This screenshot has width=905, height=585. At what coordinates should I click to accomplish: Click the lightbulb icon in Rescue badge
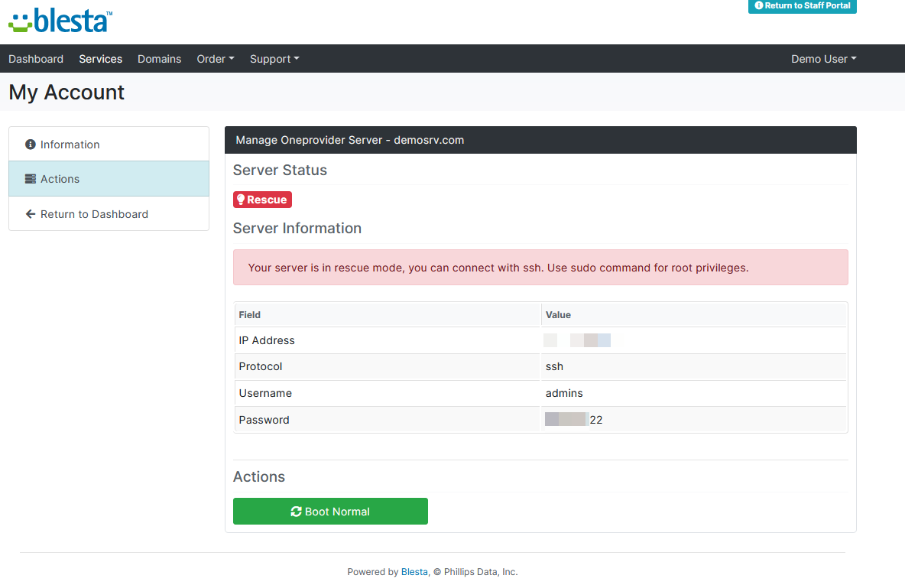(241, 200)
